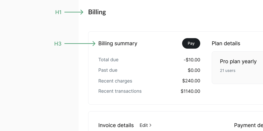Image resolution: width=263 pixels, height=131 pixels.
Task: Select the Total due row label
Action: pos(108,60)
